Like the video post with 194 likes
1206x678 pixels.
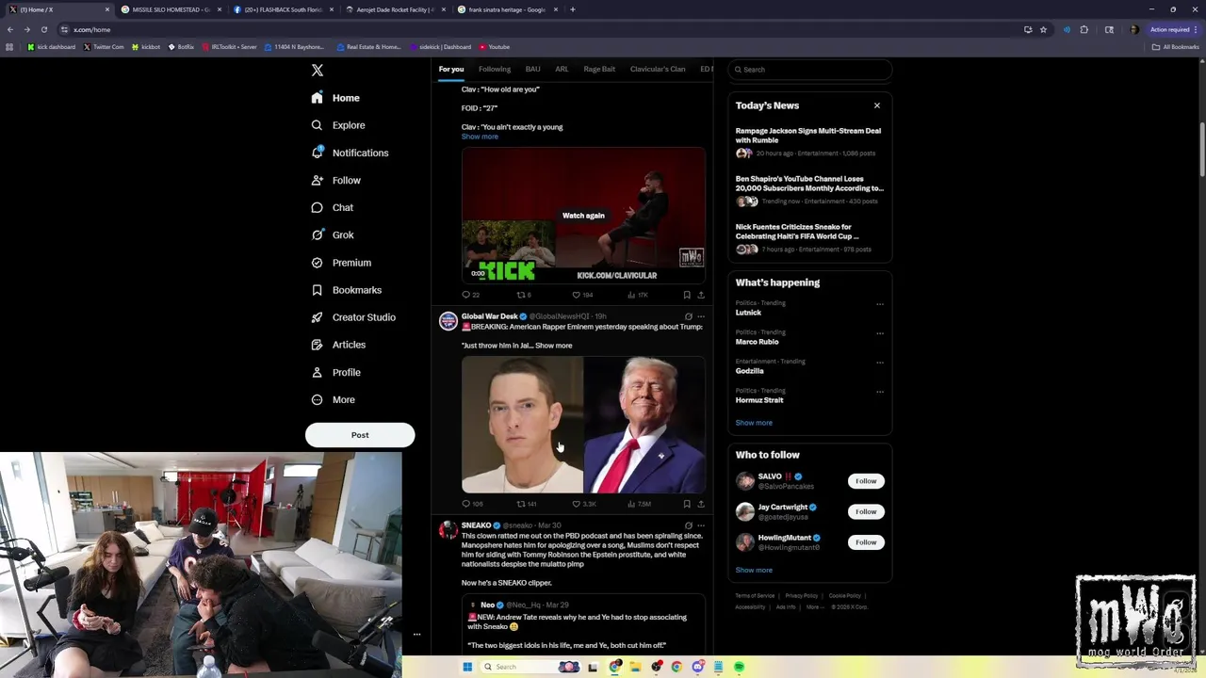582,295
